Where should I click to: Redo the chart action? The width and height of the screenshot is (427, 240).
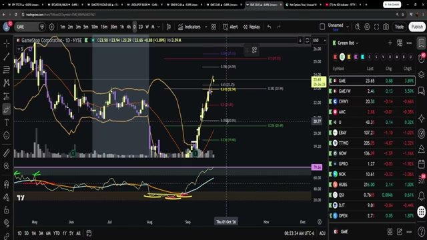click(279, 27)
